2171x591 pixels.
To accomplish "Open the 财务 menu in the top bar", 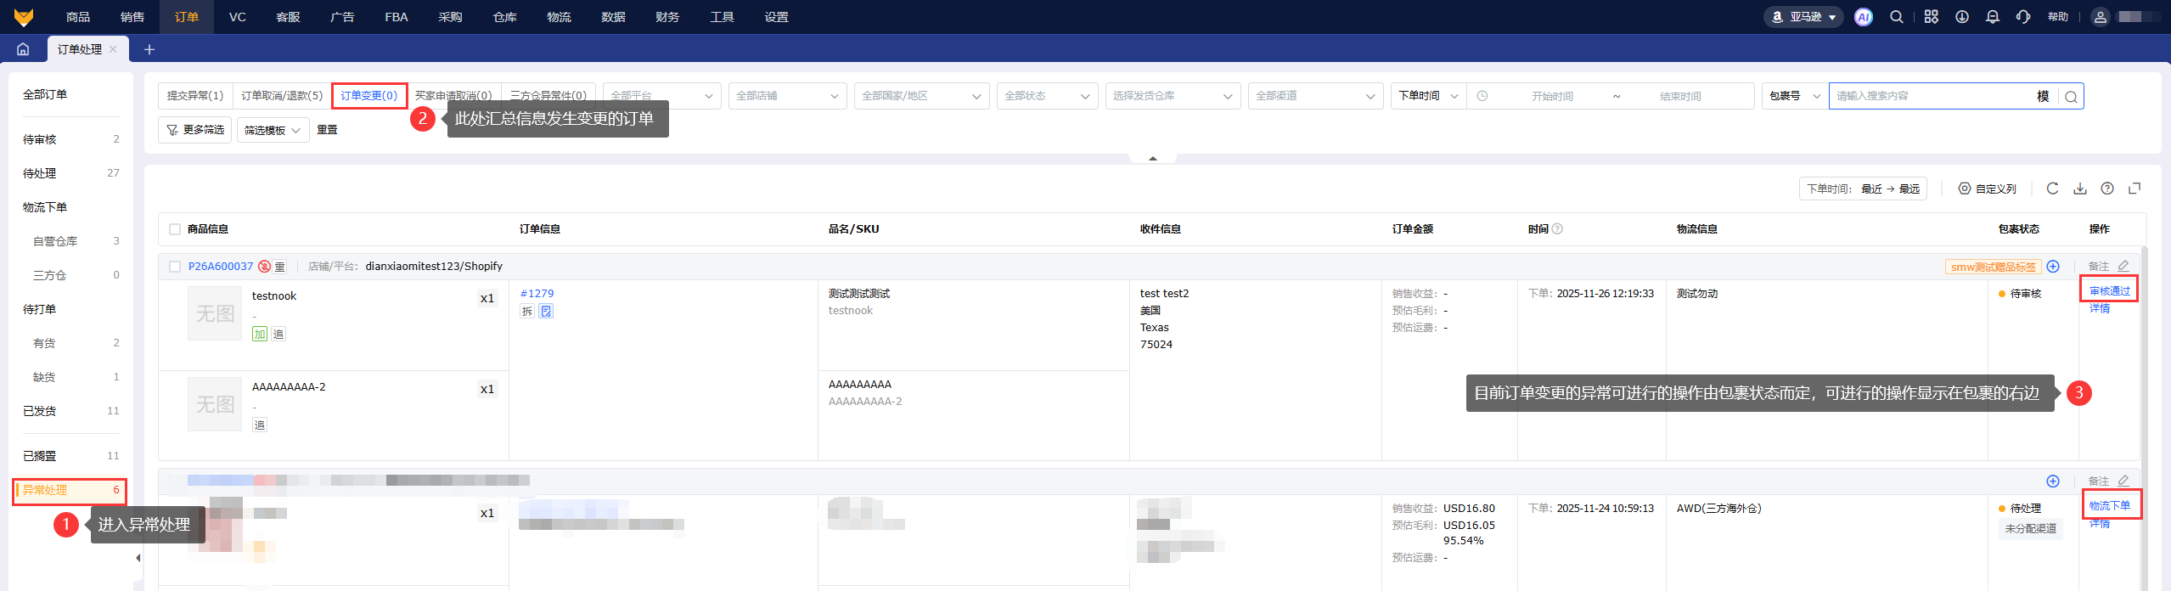I will (x=667, y=17).
